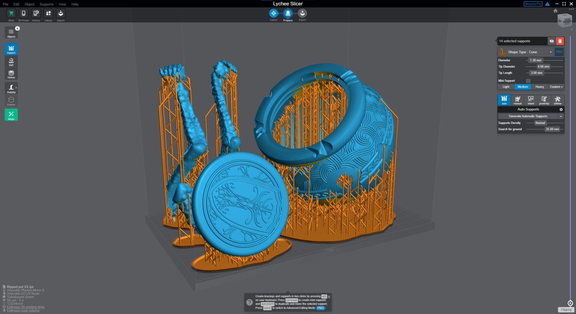Viewport: 576px width, 314px height.
Task: Select the Heavy support preset
Action: 540,87
